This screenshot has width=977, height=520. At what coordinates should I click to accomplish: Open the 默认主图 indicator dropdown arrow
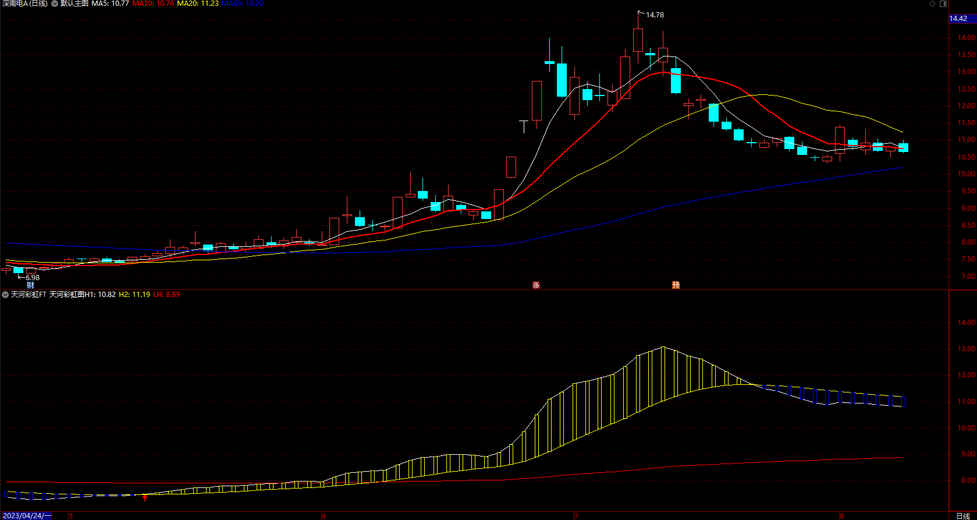(x=55, y=3)
